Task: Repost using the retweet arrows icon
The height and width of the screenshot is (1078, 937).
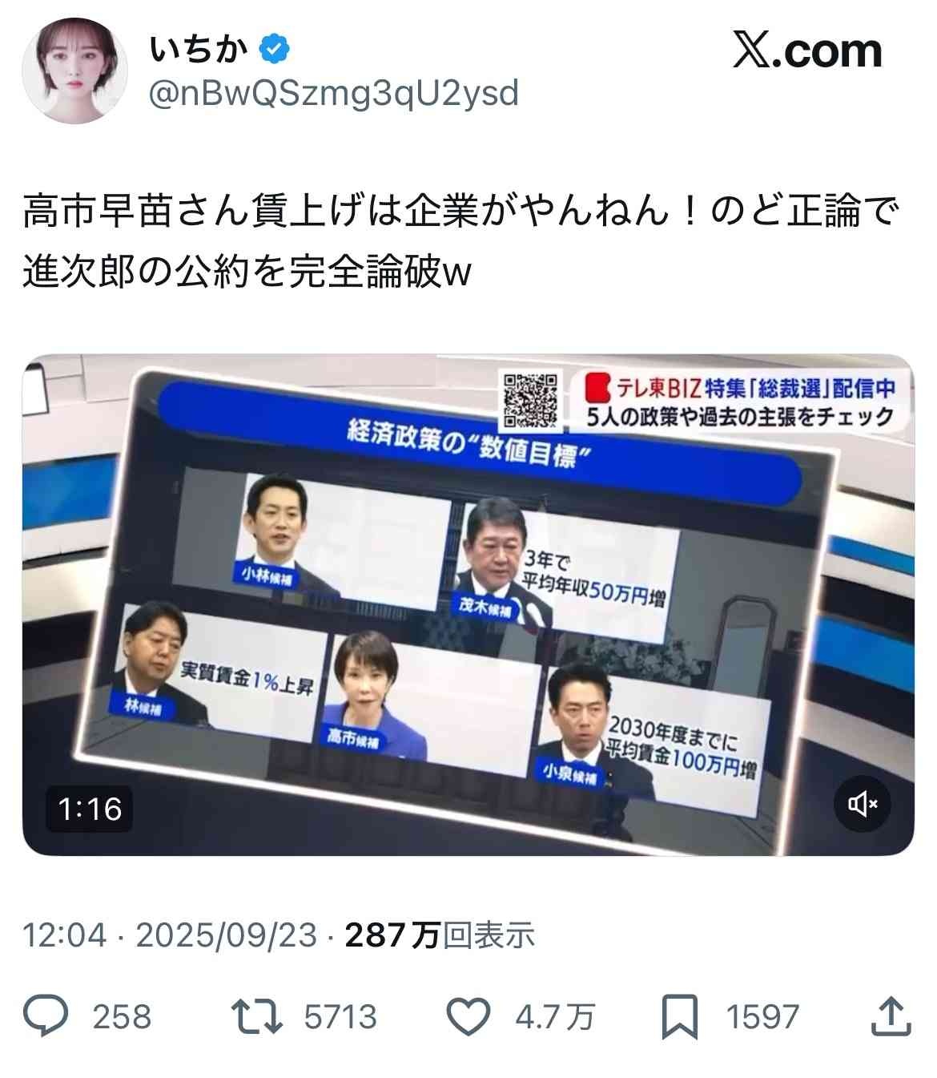Action: point(257,1016)
